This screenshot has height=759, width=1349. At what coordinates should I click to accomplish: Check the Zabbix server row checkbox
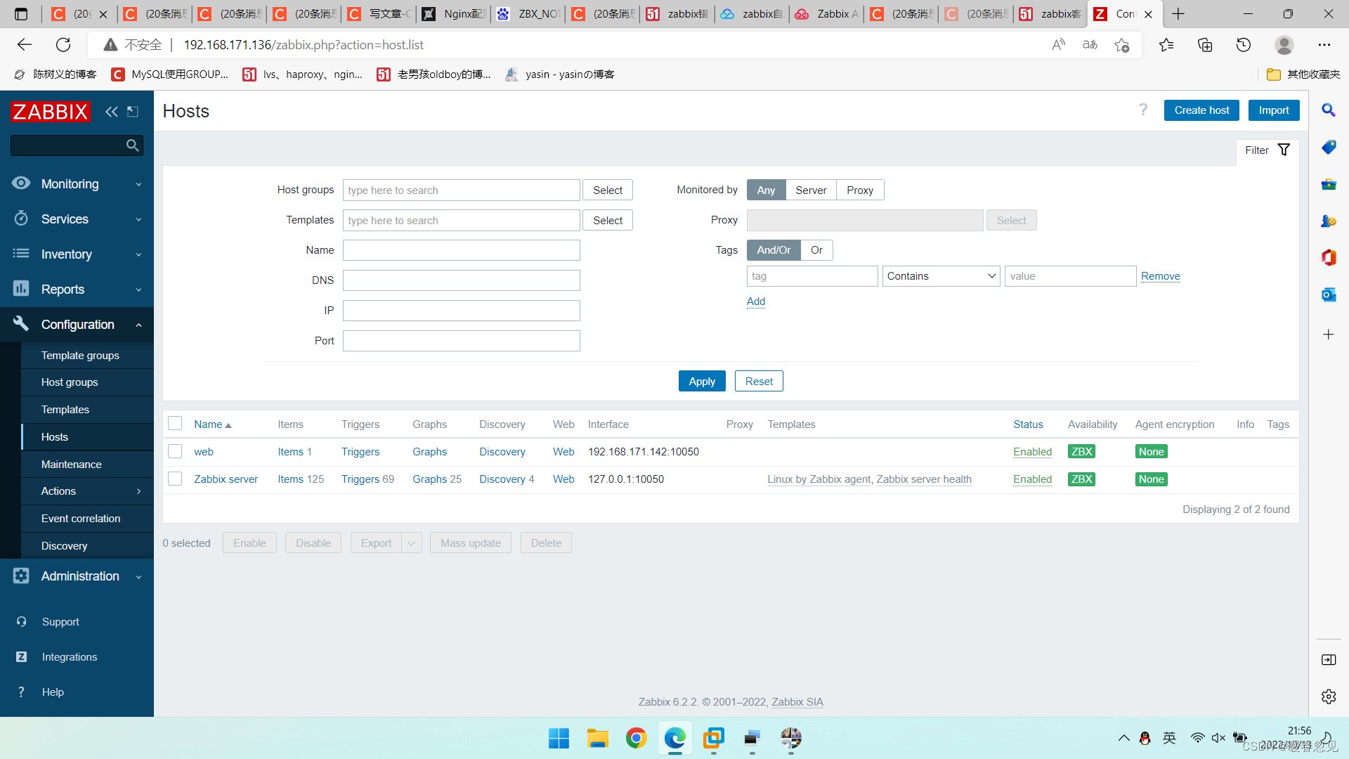[x=175, y=479]
